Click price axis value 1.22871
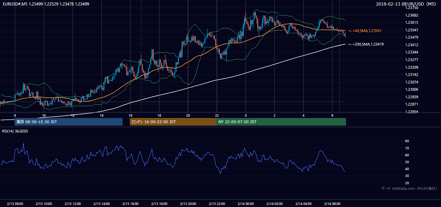The image size is (441, 207). click(x=411, y=104)
